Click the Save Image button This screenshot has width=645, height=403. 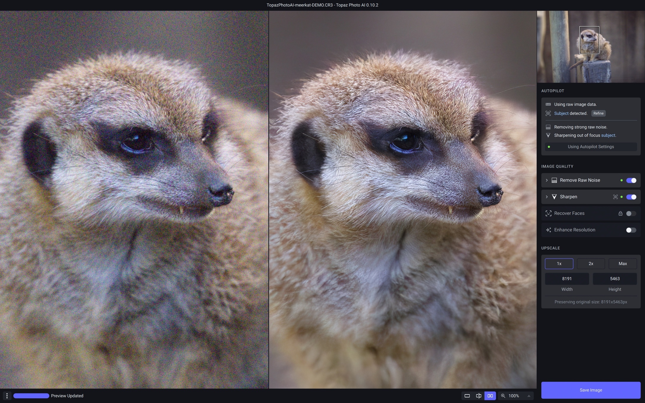(591, 390)
